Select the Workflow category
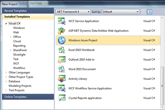Viewport: 165px width, 110px height. tap(19, 68)
